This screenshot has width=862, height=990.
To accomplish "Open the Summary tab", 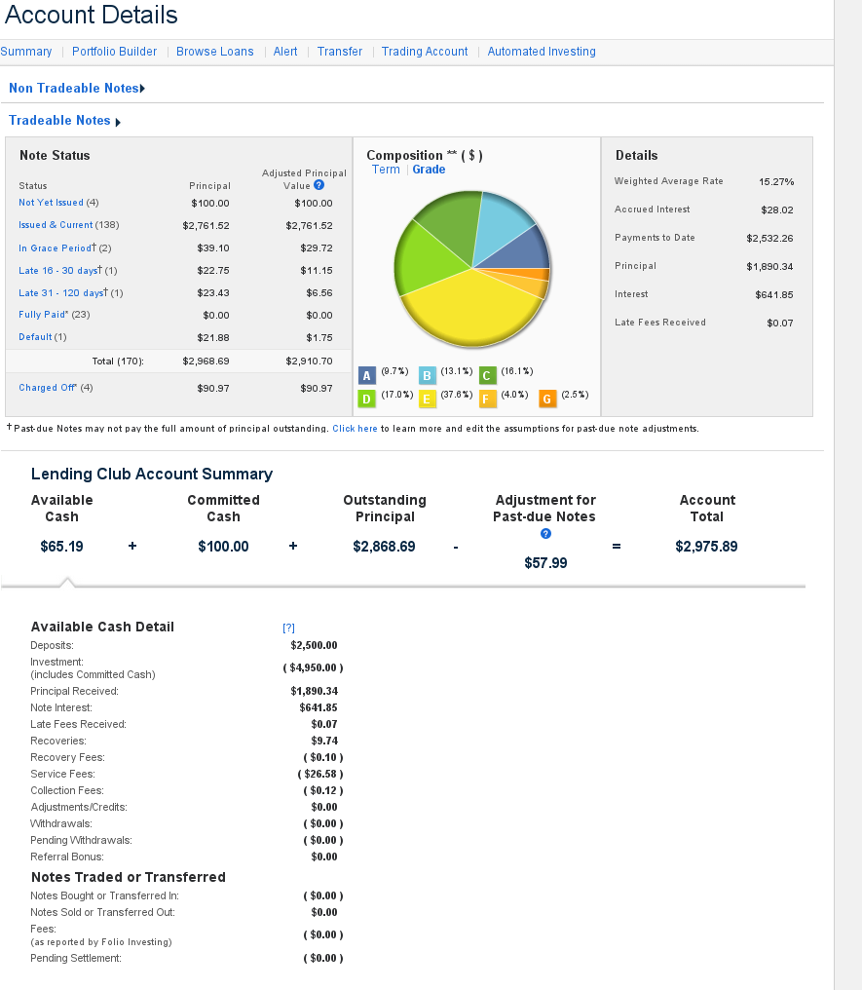I will coord(26,51).
